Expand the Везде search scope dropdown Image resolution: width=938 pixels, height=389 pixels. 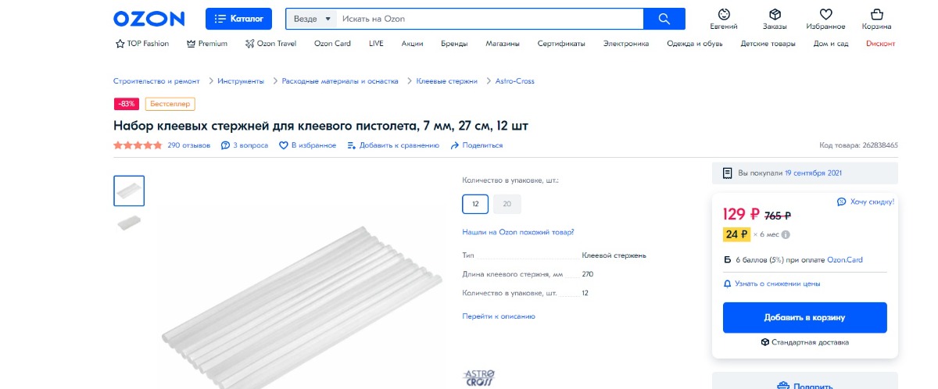(x=313, y=19)
